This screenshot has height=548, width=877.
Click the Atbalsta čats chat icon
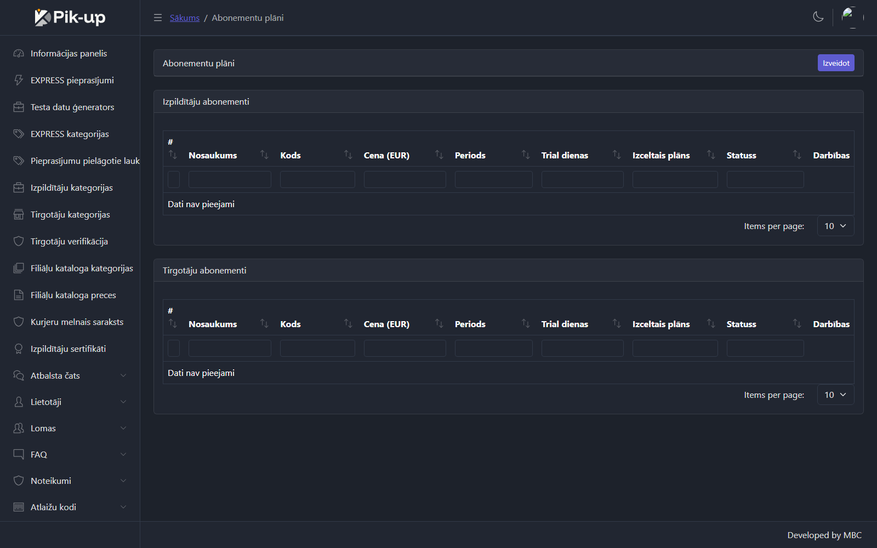[x=19, y=375]
